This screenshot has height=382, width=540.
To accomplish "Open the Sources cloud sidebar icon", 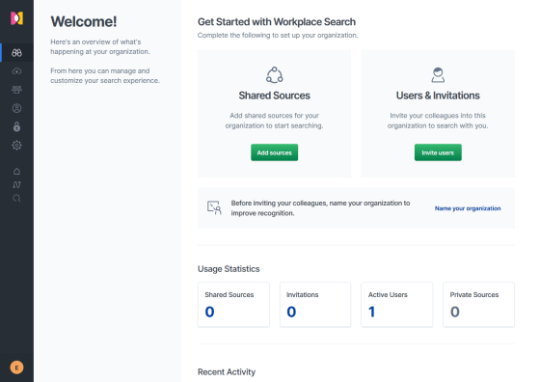I will click(16, 71).
